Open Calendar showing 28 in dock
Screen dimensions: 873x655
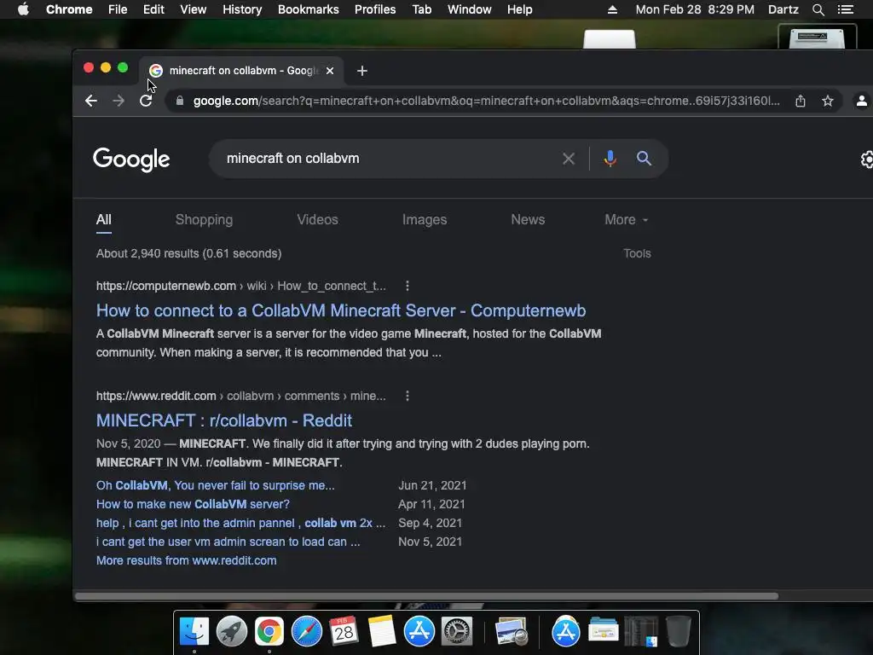(344, 632)
